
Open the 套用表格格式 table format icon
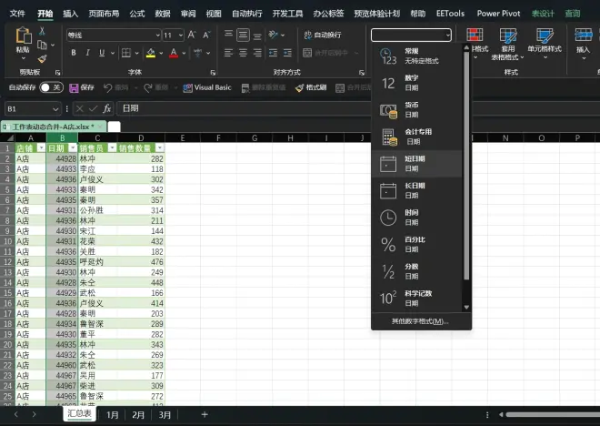coord(508,43)
